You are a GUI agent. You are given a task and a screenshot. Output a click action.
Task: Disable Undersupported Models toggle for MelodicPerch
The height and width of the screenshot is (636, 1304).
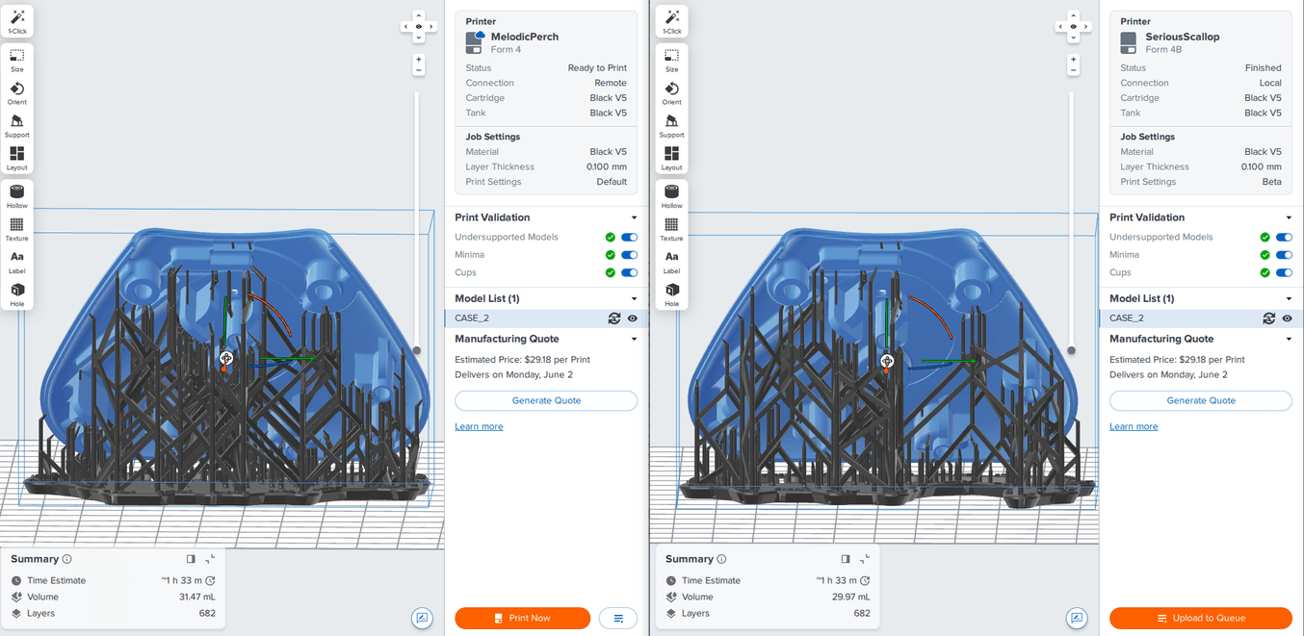(629, 237)
